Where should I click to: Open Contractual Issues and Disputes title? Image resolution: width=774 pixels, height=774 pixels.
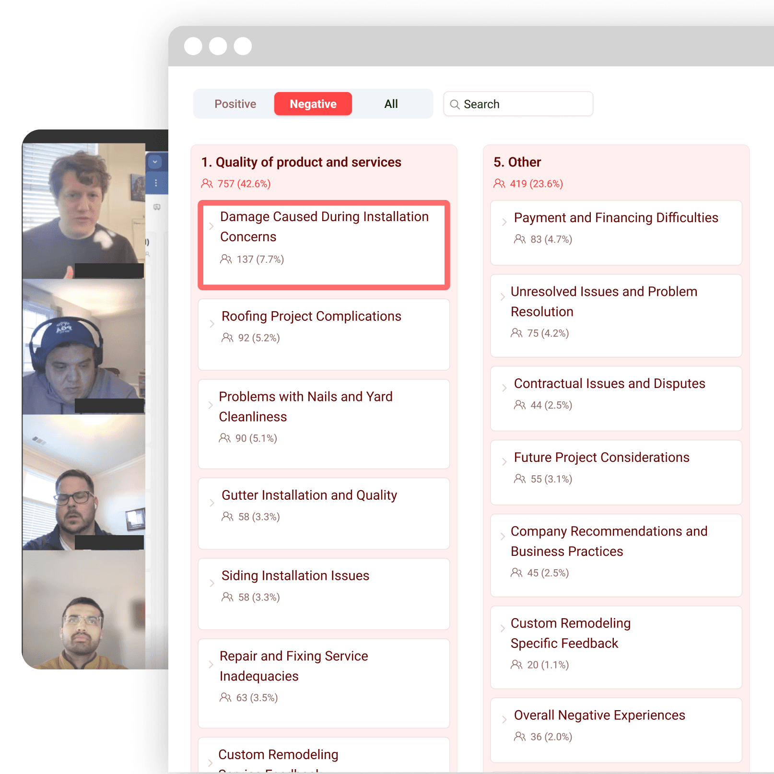tap(610, 384)
